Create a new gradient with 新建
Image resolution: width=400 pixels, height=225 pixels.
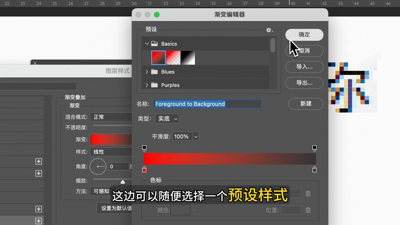point(306,103)
